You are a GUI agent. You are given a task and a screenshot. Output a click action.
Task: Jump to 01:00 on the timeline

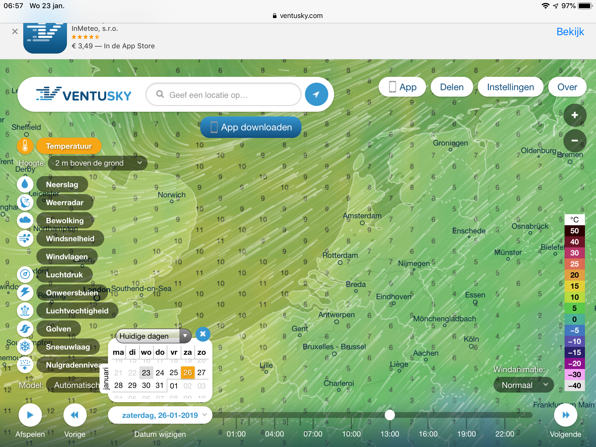coord(236,434)
